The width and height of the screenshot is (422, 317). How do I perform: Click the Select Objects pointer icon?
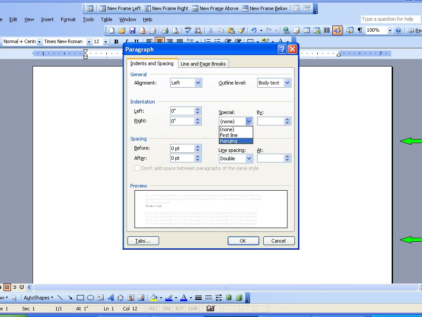pyautogui.click(x=15, y=298)
